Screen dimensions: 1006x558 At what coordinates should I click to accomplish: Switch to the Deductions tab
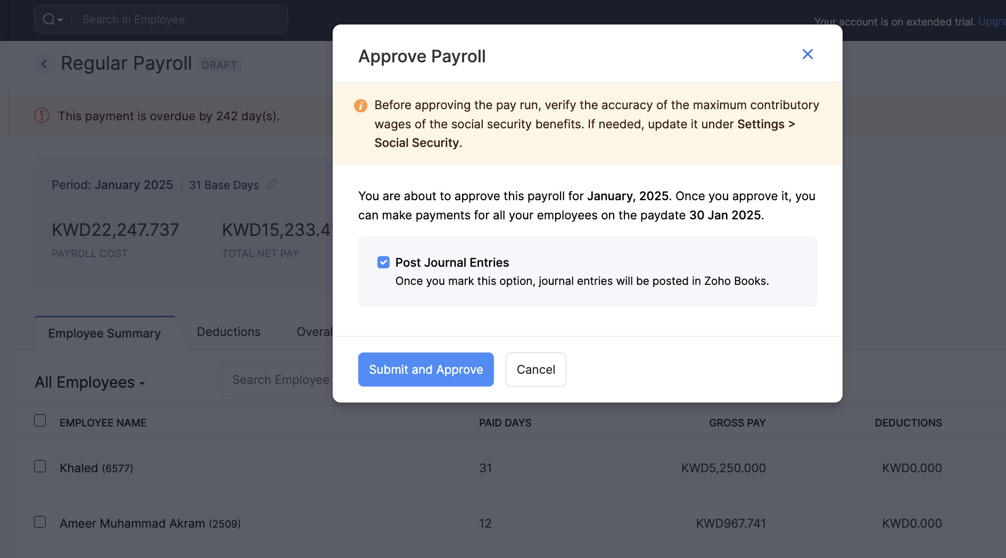click(x=228, y=332)
